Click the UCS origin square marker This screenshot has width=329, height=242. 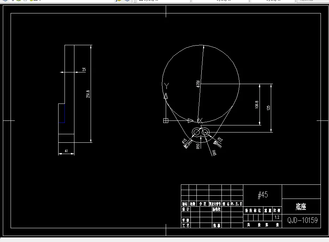pyautogui.click(x=166, y=120)
